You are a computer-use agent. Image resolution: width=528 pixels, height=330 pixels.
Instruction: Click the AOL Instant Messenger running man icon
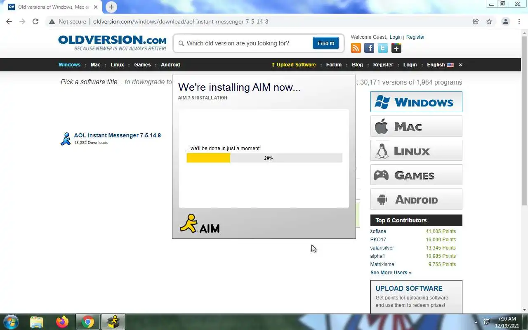tap(66, 139)
